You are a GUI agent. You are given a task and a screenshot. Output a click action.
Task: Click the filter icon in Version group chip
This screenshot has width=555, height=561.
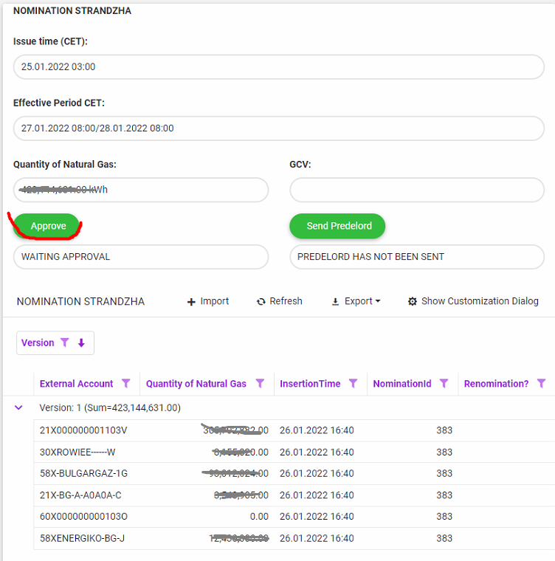[x=65, y=343]
